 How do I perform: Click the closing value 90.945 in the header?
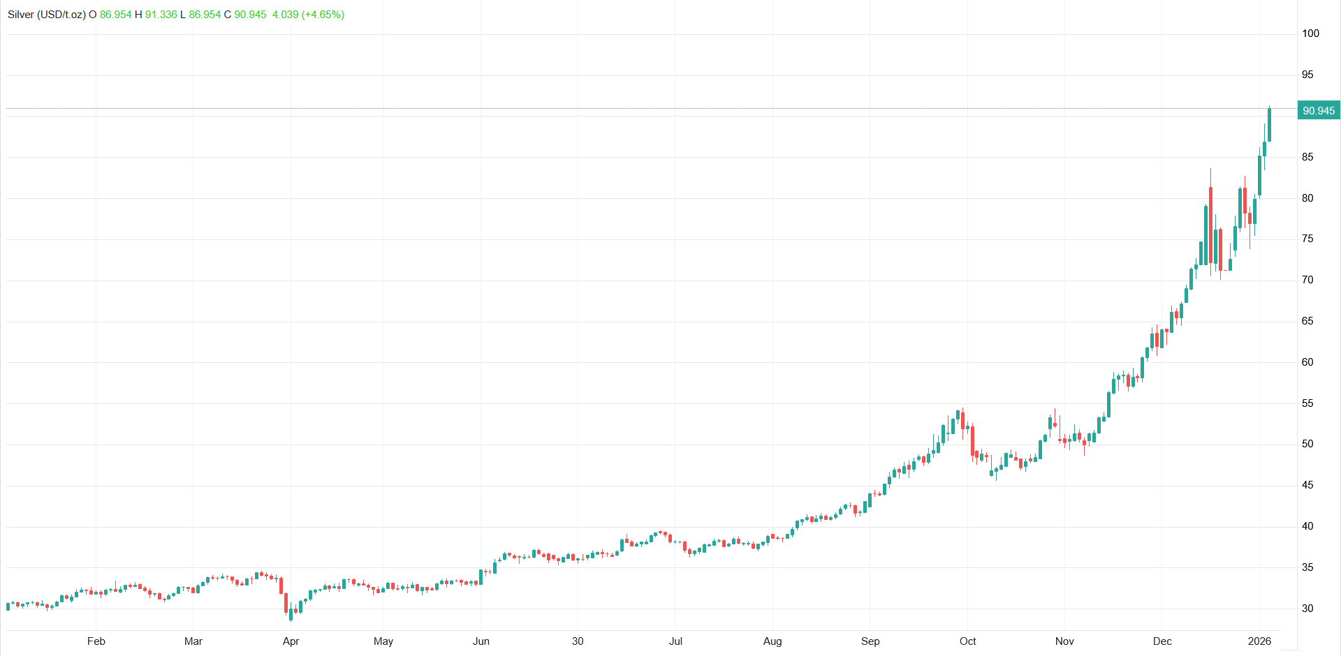click(250, 15)
